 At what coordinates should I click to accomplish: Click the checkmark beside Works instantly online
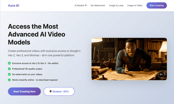point(9,80)
